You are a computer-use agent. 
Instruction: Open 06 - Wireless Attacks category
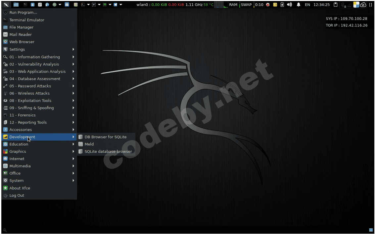coord(39,93)
